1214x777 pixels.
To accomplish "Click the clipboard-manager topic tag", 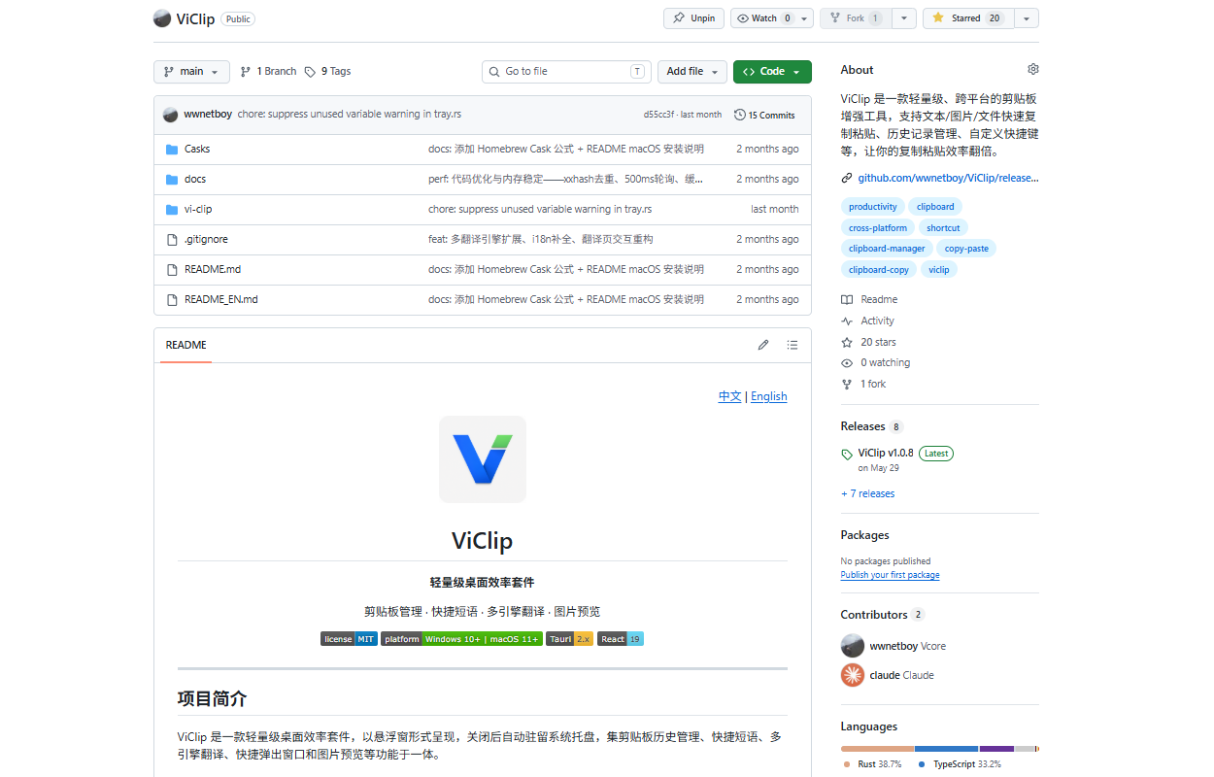I will point(887,249).
